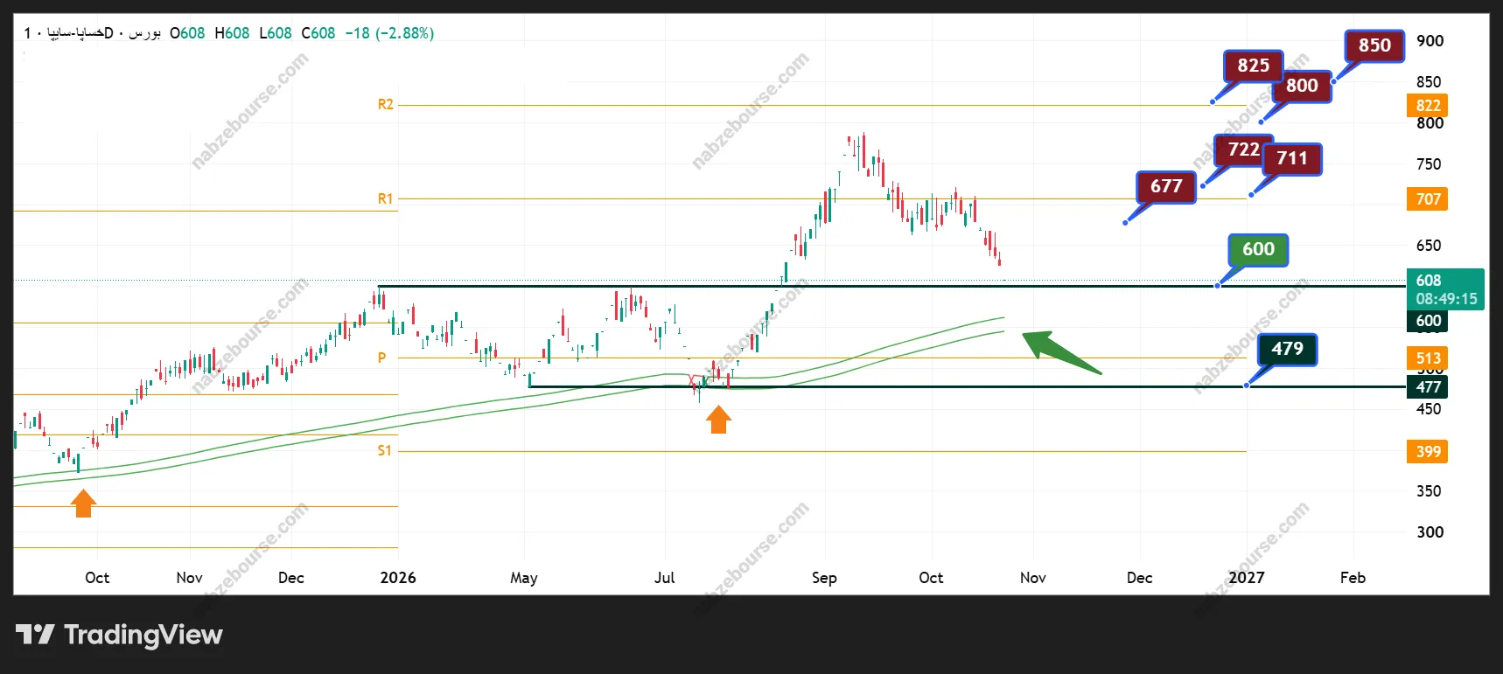Select the −18 (−2.88%) change value
The width and height of the screenshot is (1503, 674).
(x=389, y=33)
